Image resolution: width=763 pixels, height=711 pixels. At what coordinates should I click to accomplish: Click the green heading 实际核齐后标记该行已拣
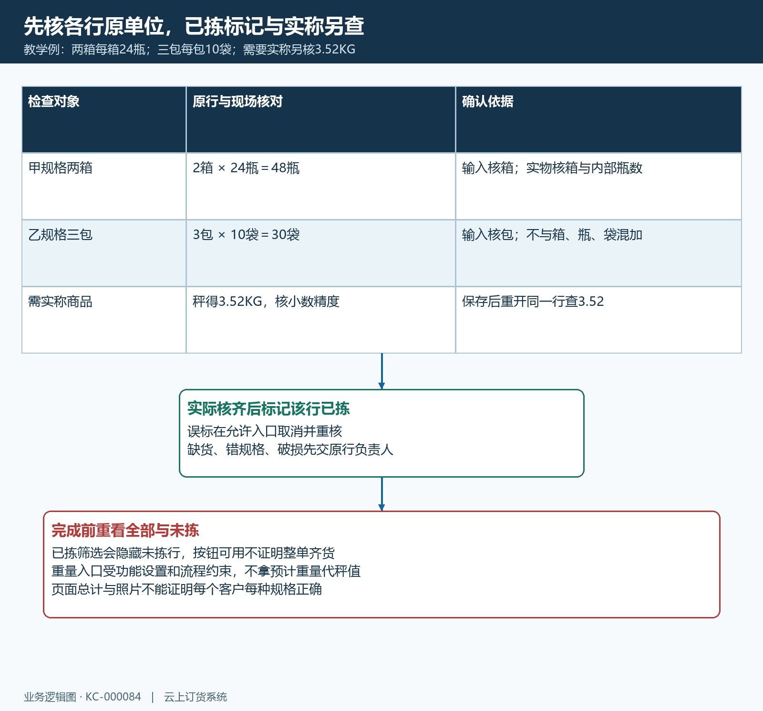point(268,409)
